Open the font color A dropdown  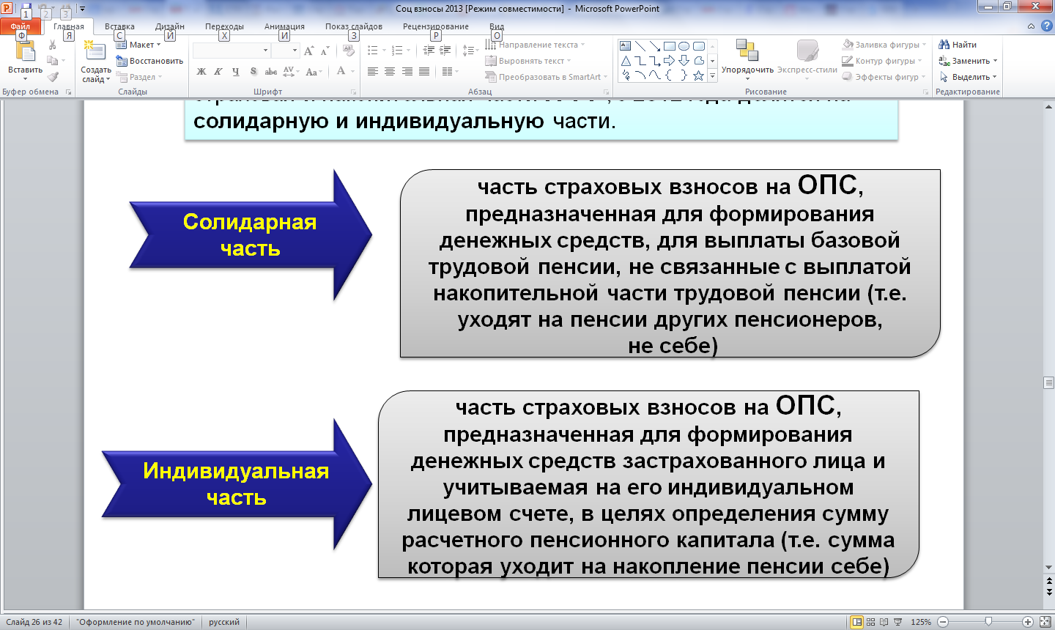(352, 71)
